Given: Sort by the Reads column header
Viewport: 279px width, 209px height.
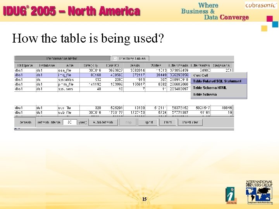Looking at the screenshot, I should 134,65.
